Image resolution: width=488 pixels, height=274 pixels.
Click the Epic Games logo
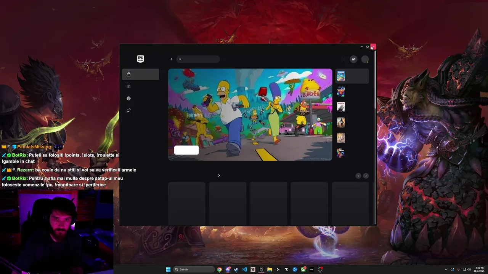pyautogui.click(x=140, y=59)
